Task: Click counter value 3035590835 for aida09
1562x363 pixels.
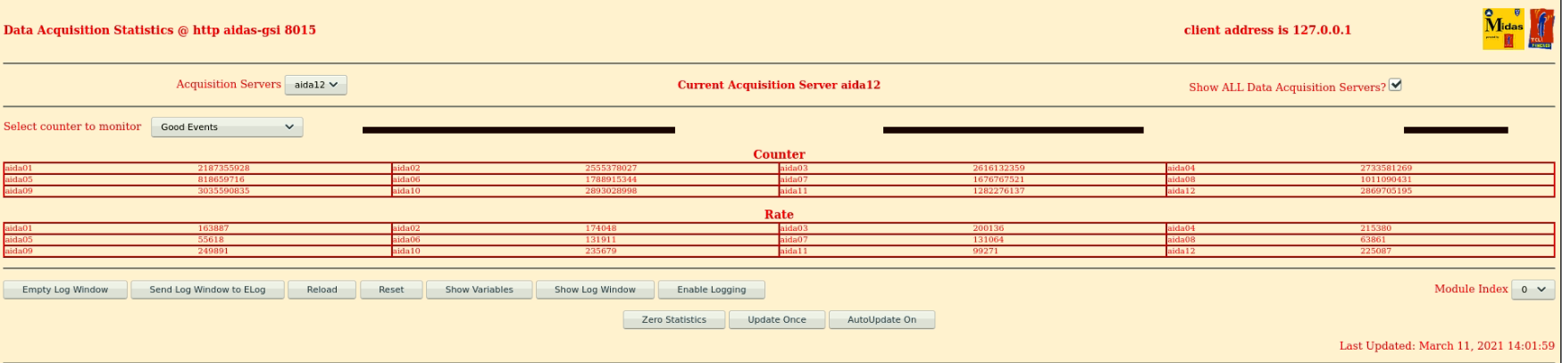Action: click(223, 191)
